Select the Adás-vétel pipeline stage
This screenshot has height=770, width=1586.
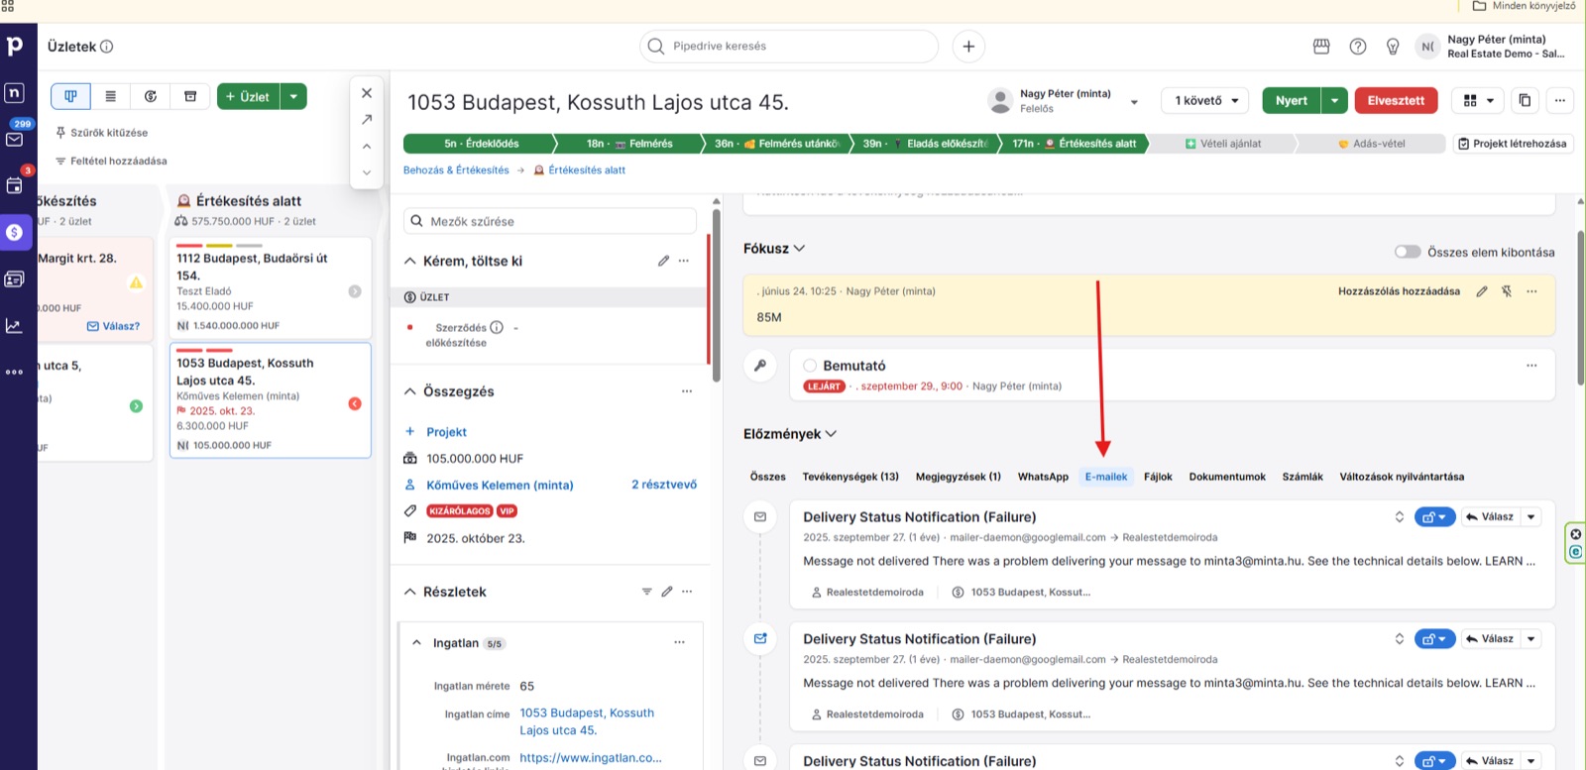point(1371,144)
